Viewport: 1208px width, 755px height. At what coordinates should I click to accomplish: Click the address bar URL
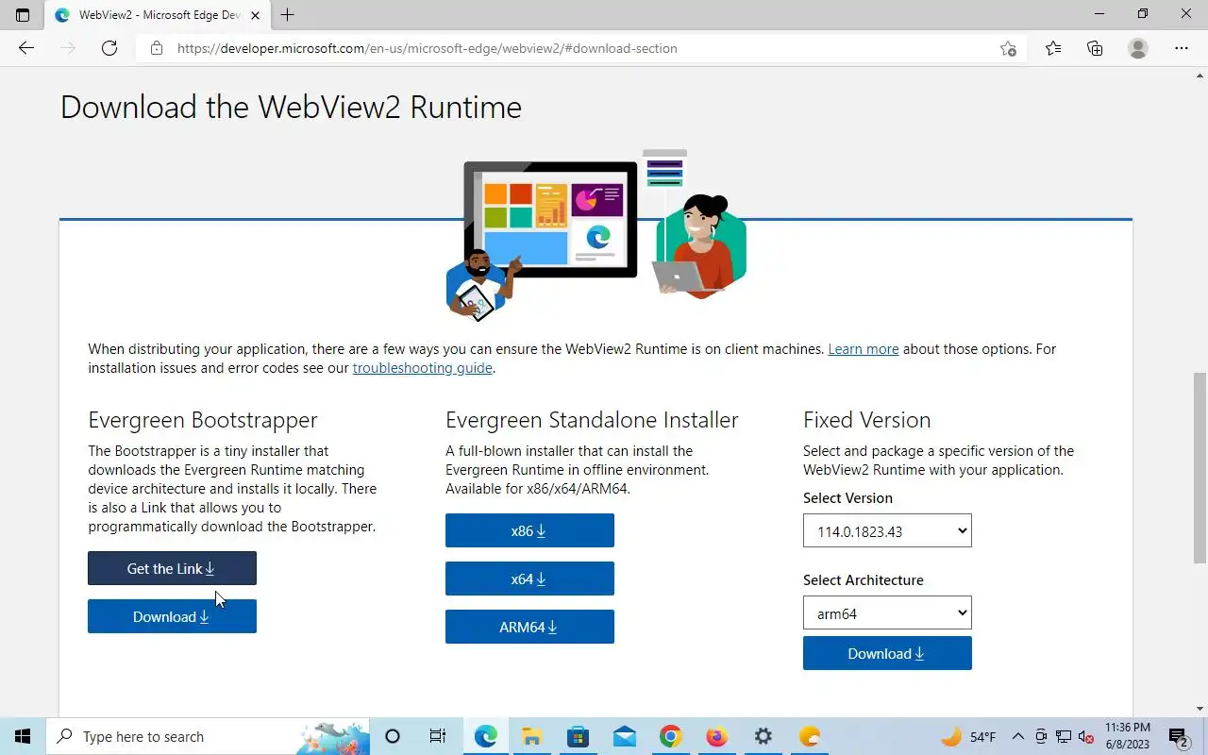pyautogui.click(x=427, y=48)
